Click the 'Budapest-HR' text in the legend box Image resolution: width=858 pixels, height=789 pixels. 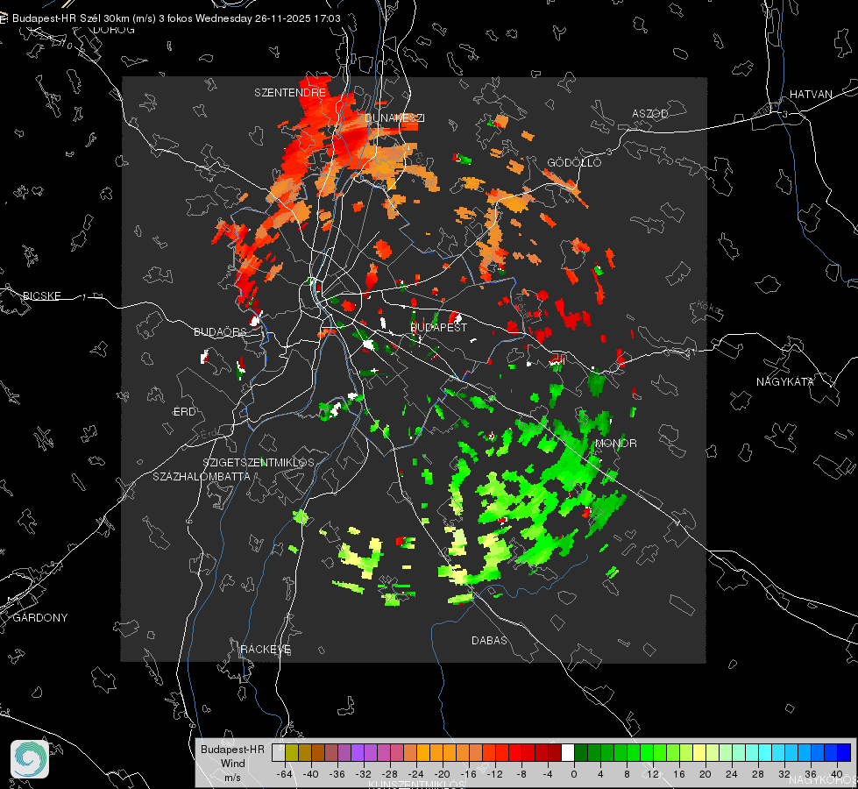[x=232, y=749]
